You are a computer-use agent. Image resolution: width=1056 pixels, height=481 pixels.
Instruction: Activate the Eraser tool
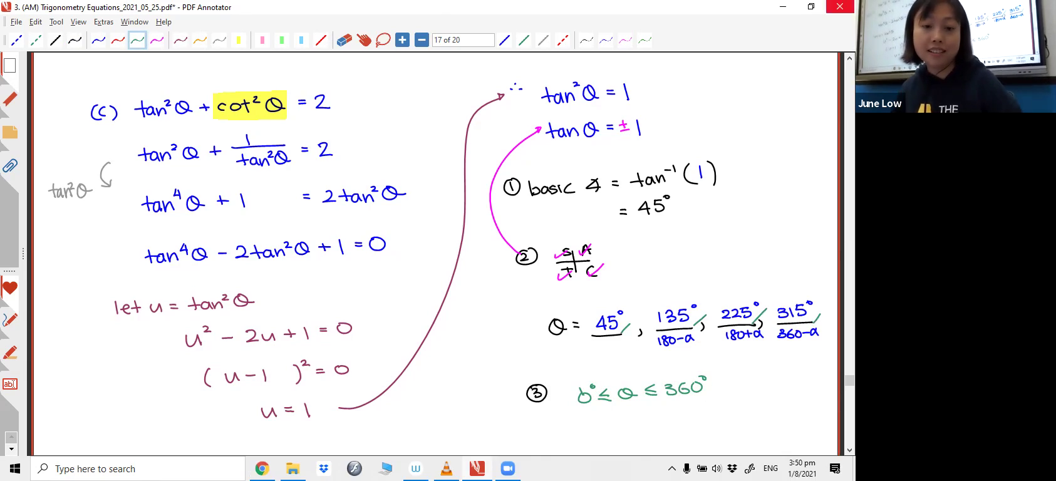click(344, 40)
